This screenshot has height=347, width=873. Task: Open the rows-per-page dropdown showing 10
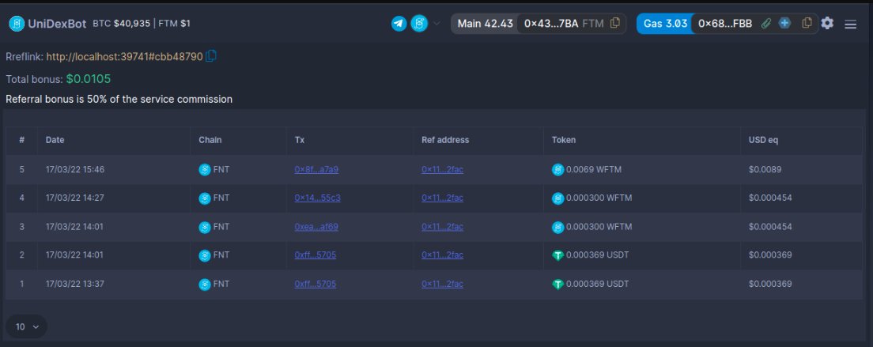pyautogui.click(x=26, y=326)
